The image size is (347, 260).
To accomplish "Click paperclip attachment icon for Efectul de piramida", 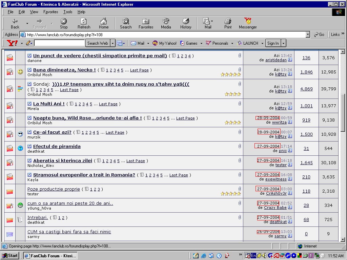I will (x=240, y=146).
